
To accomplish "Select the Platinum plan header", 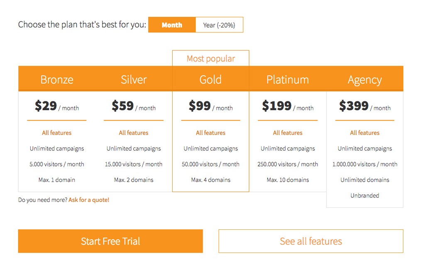I will click(x=288, y=79).
